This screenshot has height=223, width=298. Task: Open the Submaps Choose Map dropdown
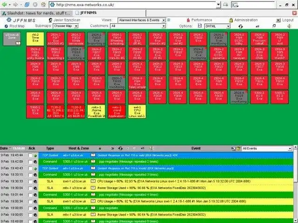(x=65, y=26)
